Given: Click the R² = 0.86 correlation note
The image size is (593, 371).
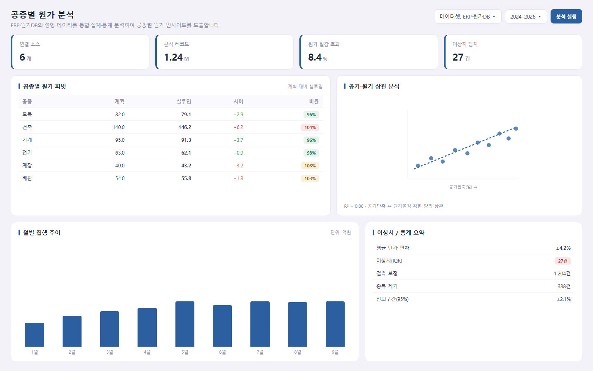Looking at the screenshot, I should (x=394, y=206).
